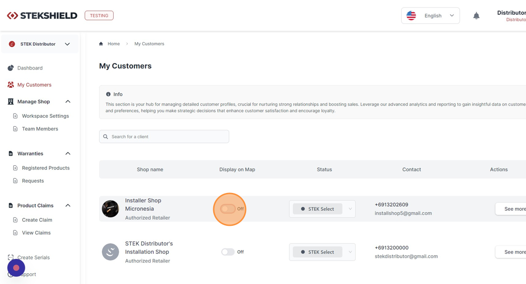Open Requests menu item

click(x=33, y=181)
